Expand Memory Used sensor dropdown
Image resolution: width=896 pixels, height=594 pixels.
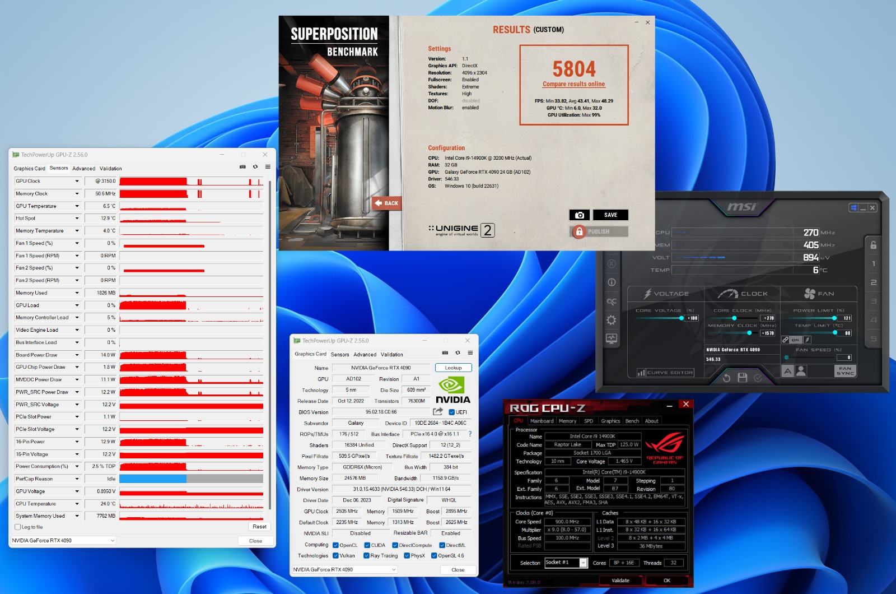pyautogui.click(x=77, y=293)
